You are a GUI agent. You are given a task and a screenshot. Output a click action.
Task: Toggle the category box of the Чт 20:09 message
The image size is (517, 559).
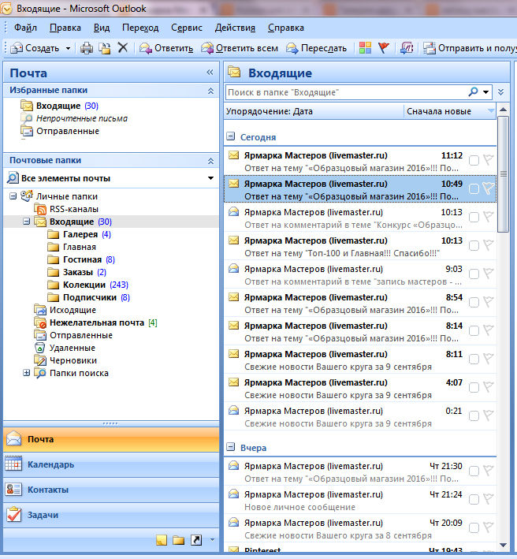(474, 527)
